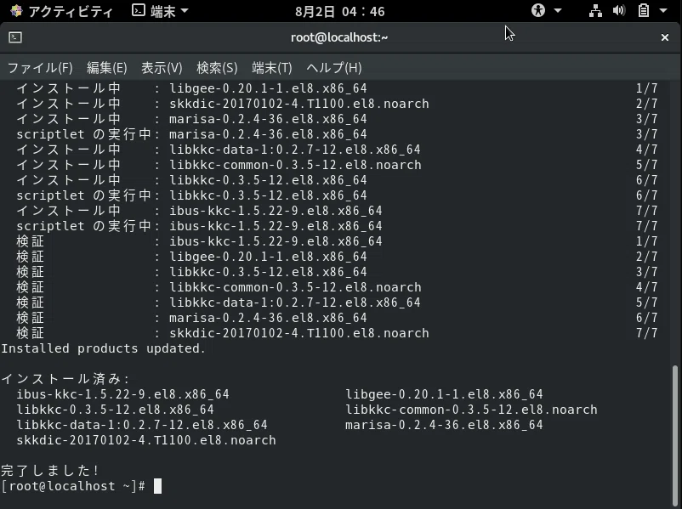
Task: Click the 検証 skkdic line marked 7/7
Action: pos(337,333)
